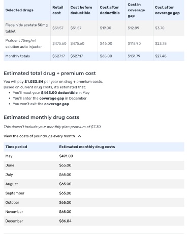This screenshot has height=245, width=188.
Task: Select the $131.79 coverage gap monthly total
Action: 134,56
